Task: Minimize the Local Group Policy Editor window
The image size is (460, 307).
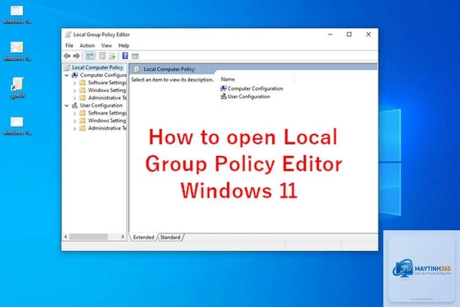Action: pos(330,34)
